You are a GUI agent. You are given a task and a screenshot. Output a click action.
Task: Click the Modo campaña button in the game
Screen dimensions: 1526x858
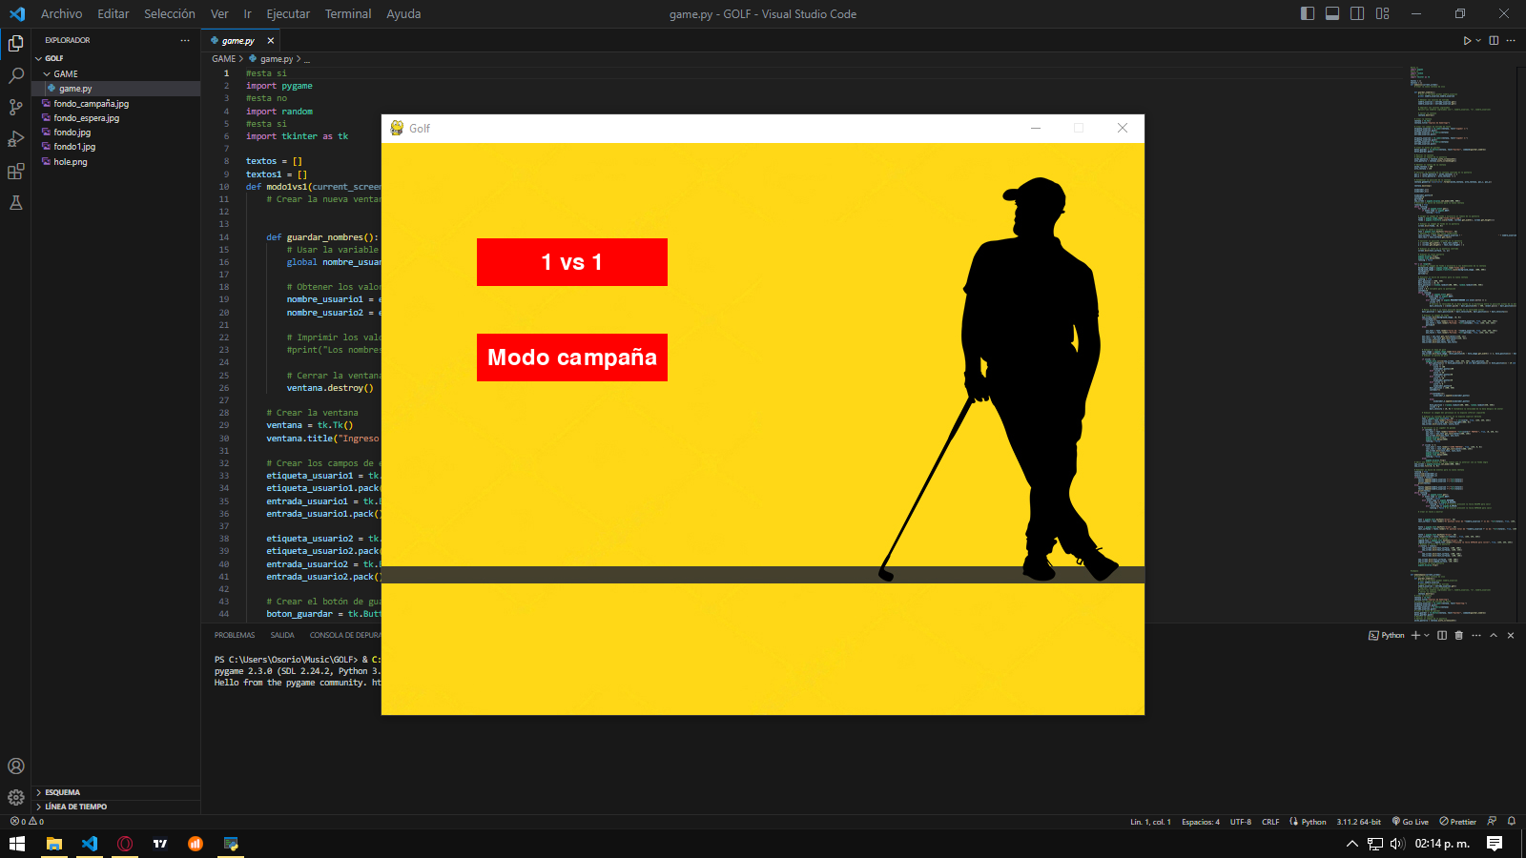coord(571,357)
